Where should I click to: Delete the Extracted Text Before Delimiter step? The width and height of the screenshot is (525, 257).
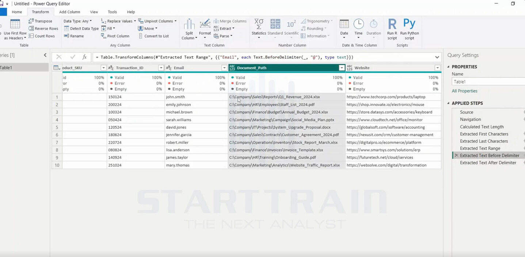[x=456, y=156]
